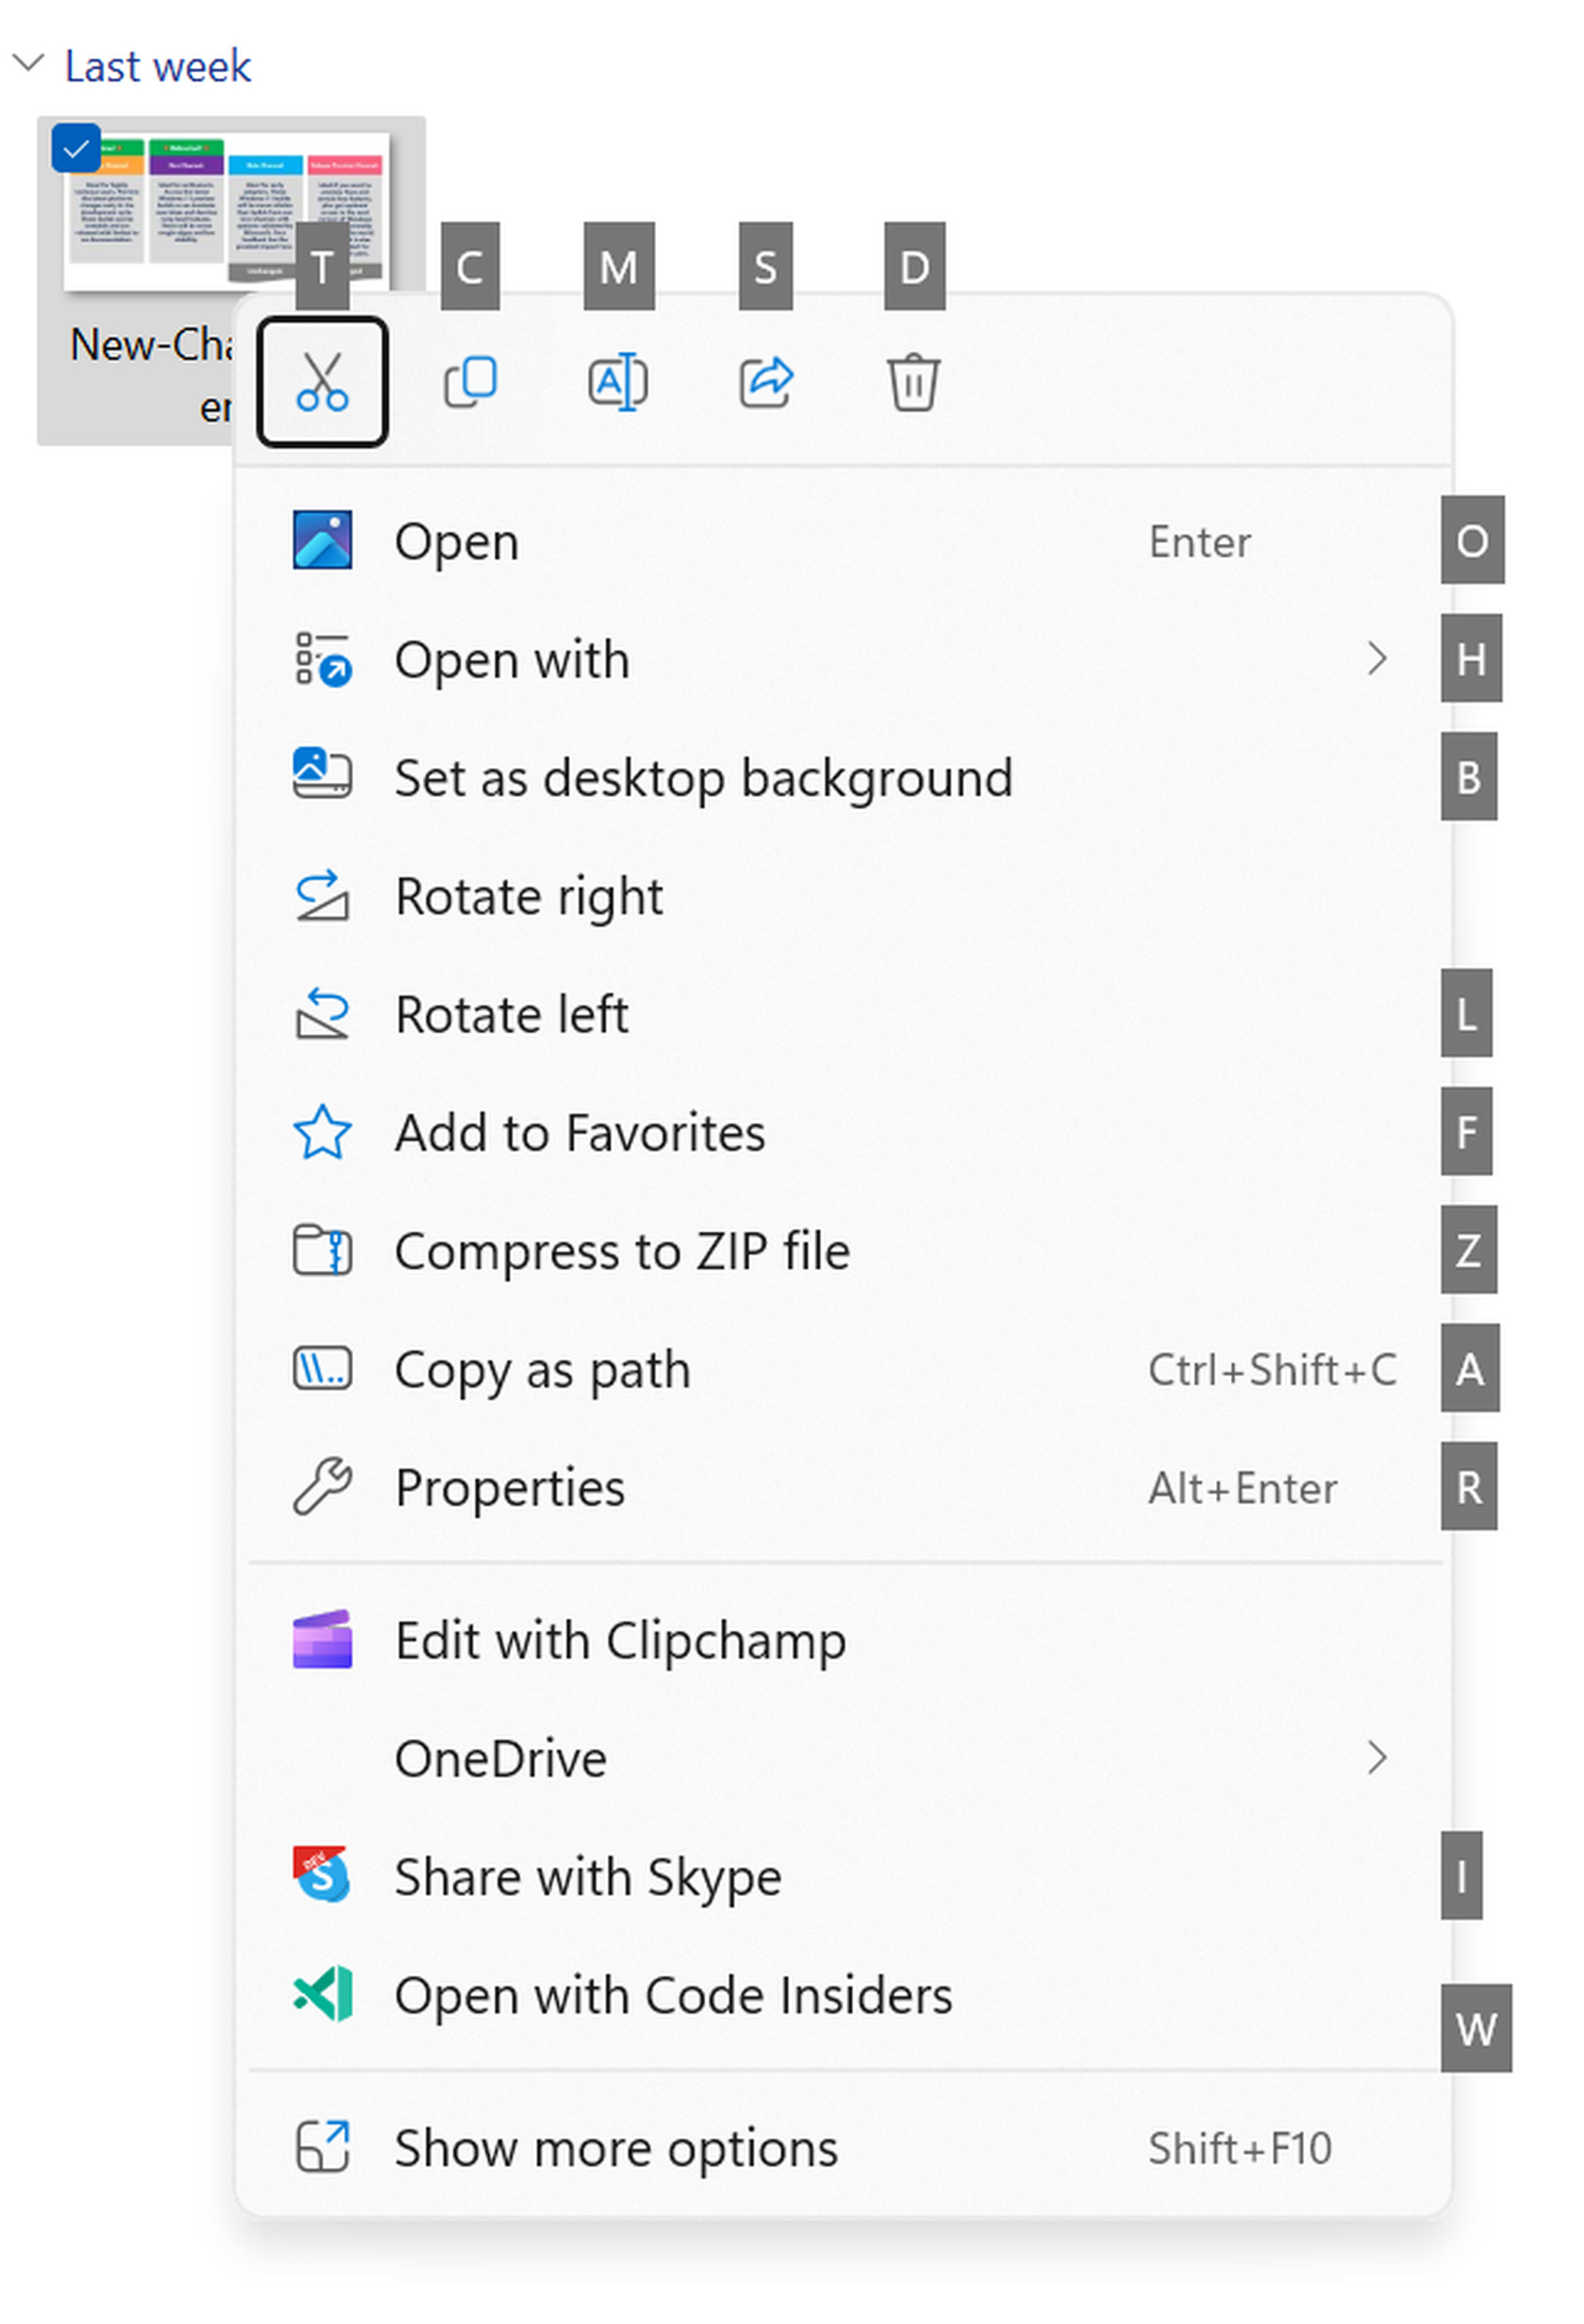1584x2324 pixels.
Task: Click the wrench icon next to Properties
Action: coord(322,1487)
